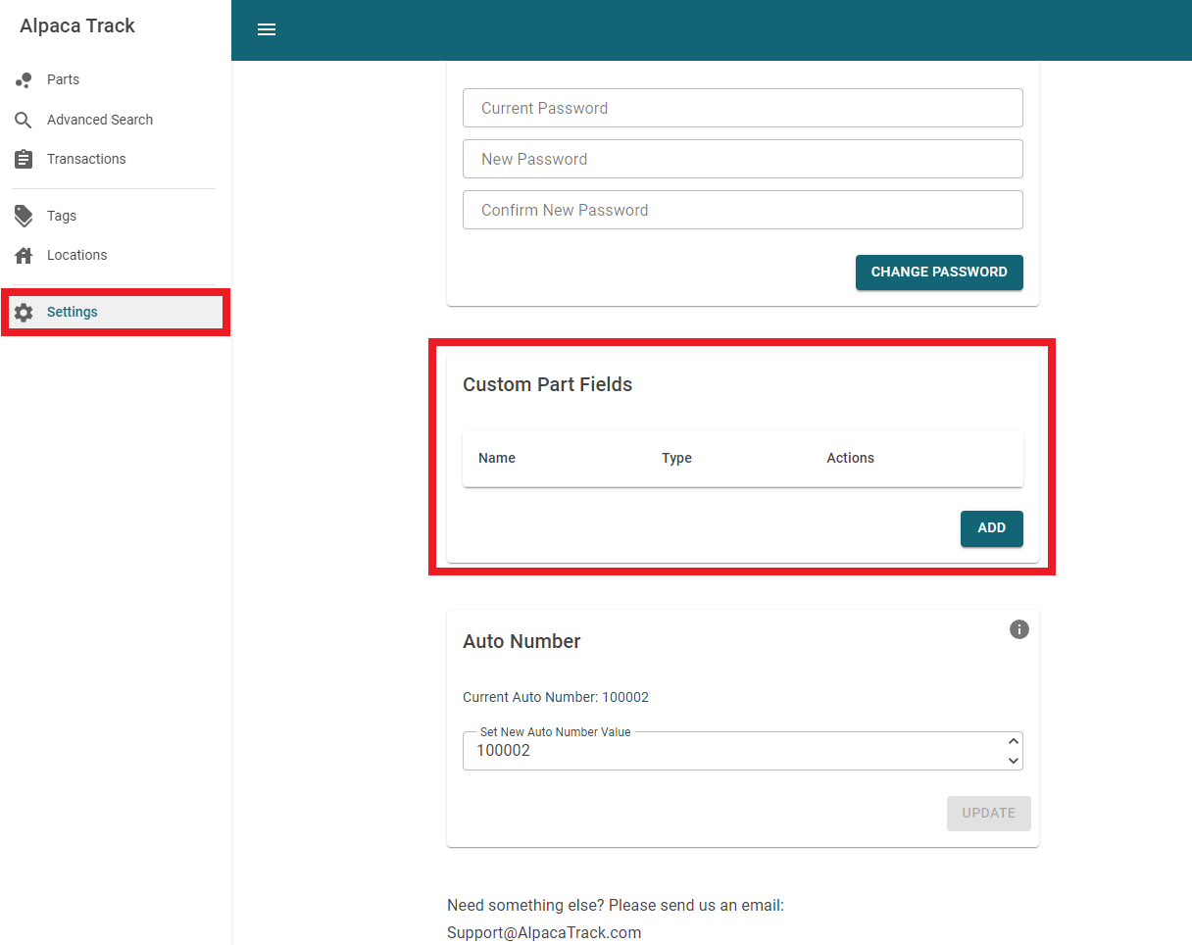This screenshot has width=1192, height=945.
Task: Click into the New Password field
Action: pos(742,159)
